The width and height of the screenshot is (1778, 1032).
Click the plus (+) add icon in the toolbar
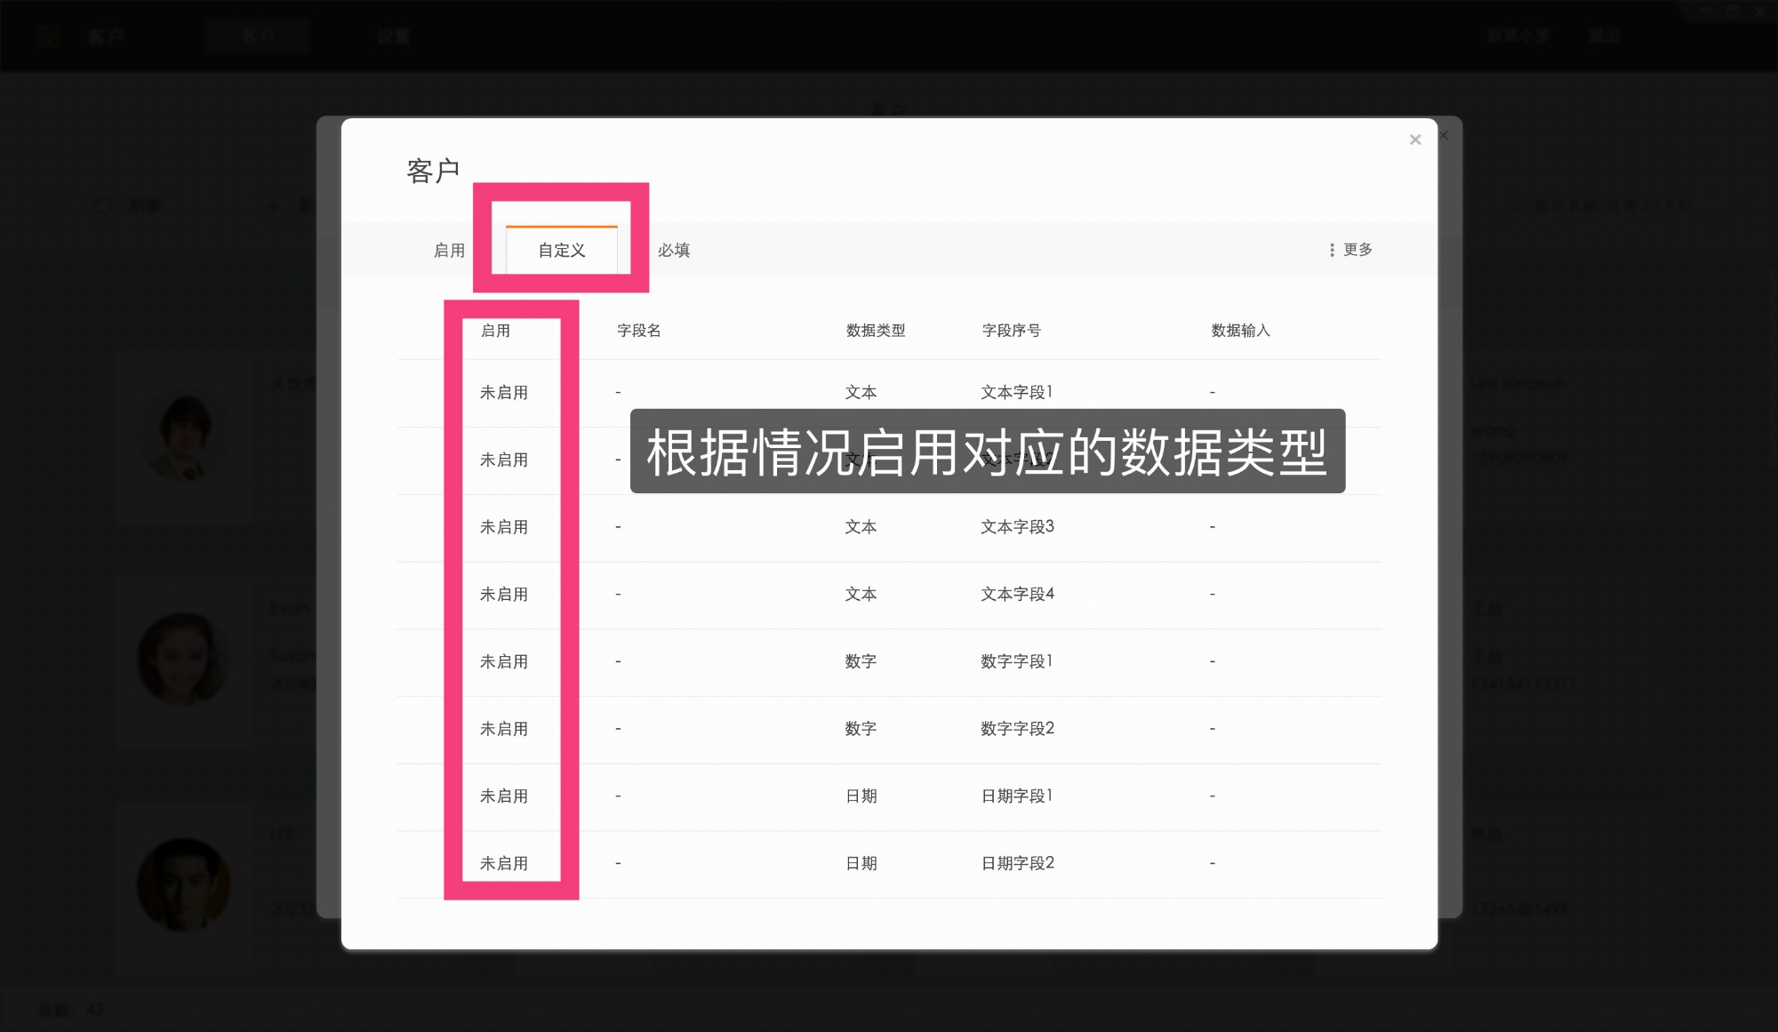click(272, 205)
